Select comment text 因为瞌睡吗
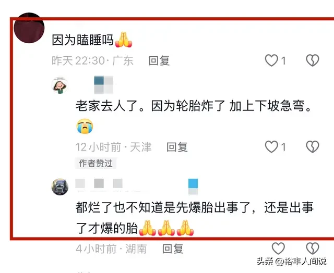 (82, 40)
